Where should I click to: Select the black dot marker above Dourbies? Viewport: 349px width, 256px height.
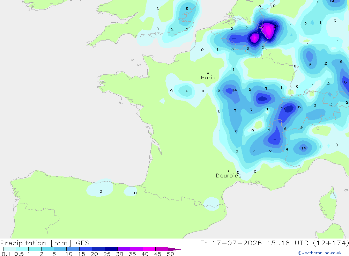pyautogui.click(x=229, y=171)
